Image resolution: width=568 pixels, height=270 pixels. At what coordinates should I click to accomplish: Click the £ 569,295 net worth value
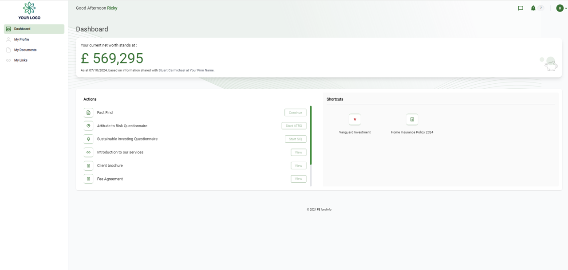coord(112,58)
